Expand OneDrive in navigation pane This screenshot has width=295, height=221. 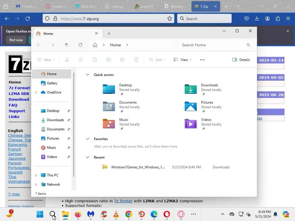[x=36, y=92]
